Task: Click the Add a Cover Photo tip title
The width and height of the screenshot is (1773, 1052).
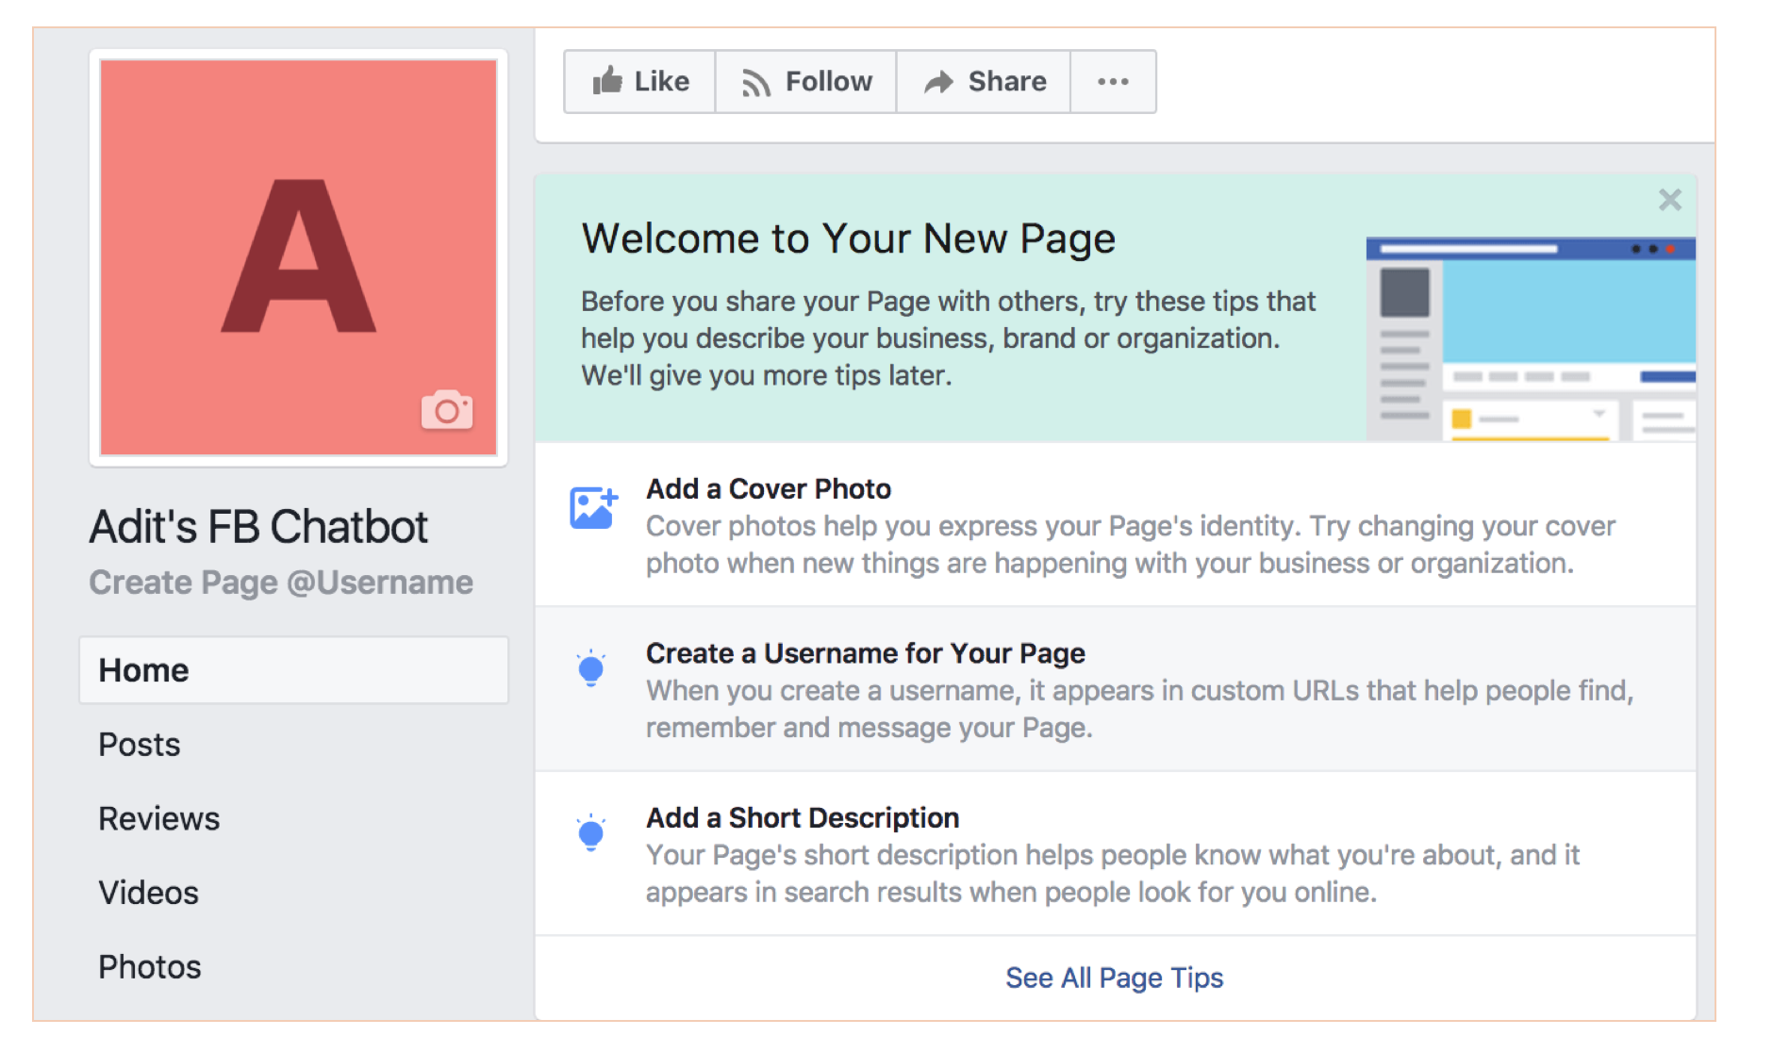Action: pyautogui.click(x=769, y=489)
